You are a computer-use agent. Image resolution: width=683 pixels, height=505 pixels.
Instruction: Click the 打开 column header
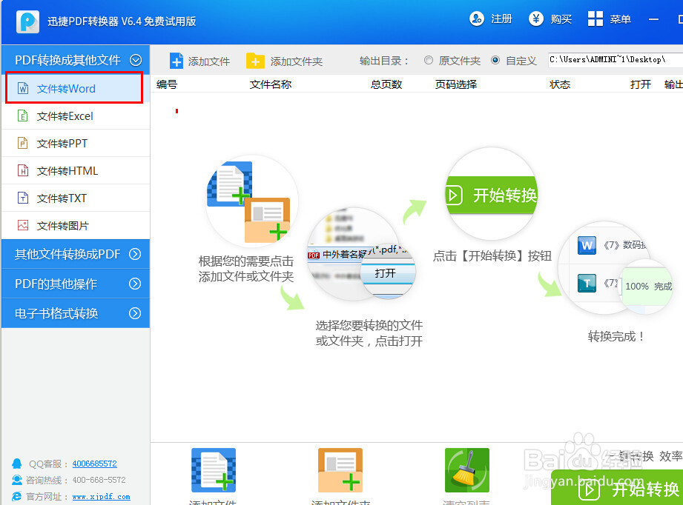click(640, 84)
